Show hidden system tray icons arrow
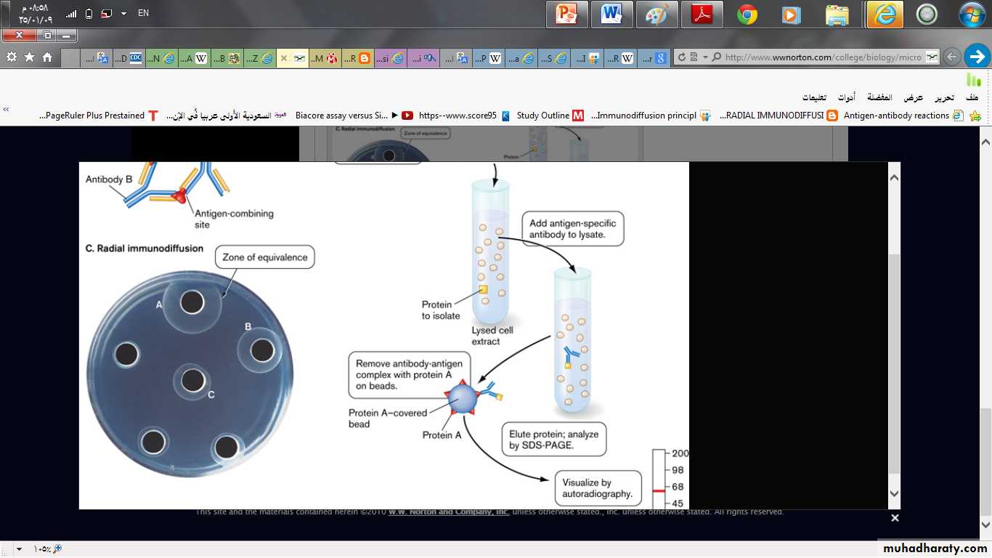This screenshot has height=558, width=992. [x=123, y=13]
